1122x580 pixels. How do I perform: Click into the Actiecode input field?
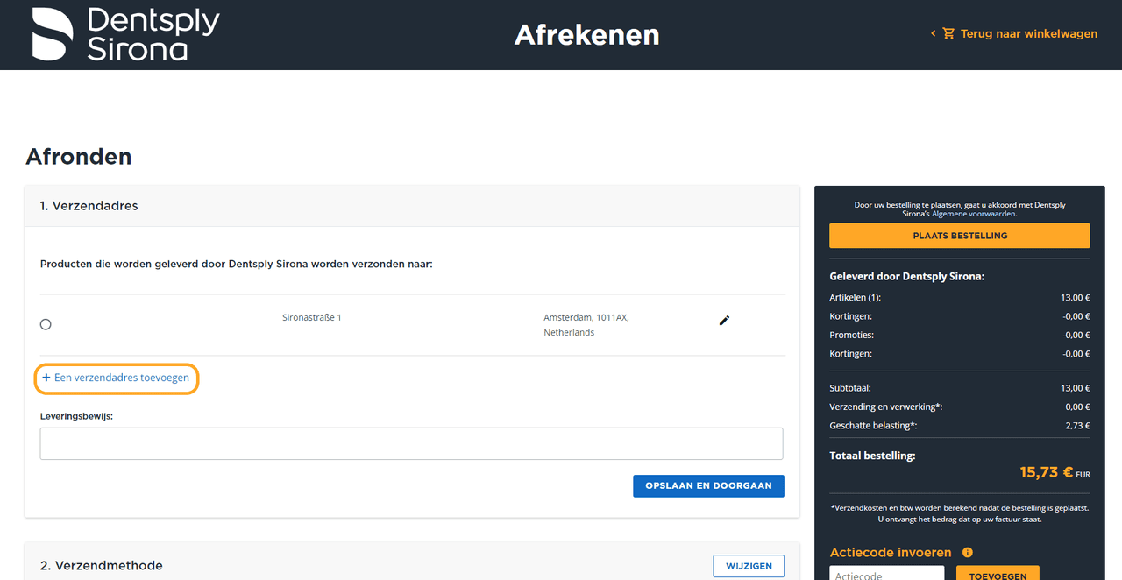886,574
